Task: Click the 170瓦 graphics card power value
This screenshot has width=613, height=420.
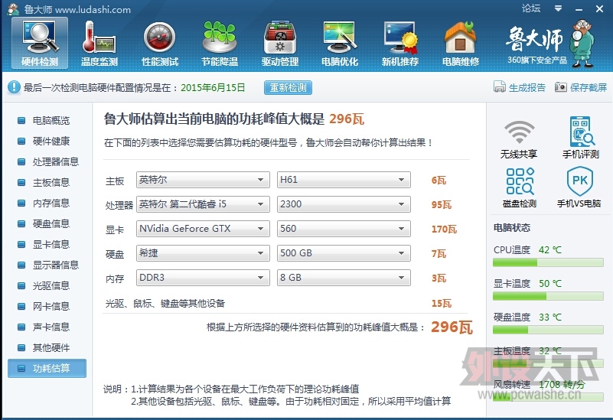Action: (x=444, y=229)
